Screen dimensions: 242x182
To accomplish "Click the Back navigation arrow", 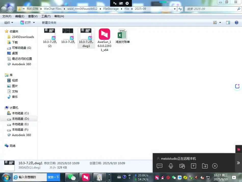I will point(4,9).
